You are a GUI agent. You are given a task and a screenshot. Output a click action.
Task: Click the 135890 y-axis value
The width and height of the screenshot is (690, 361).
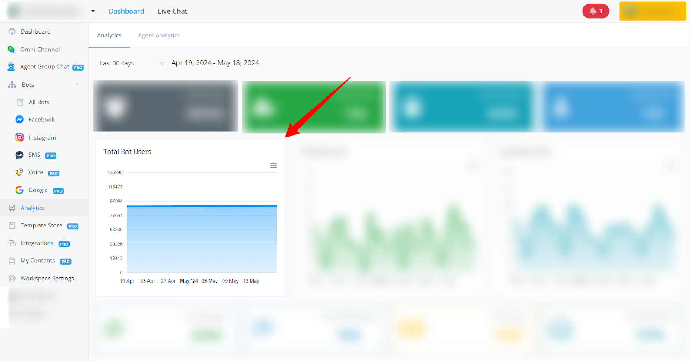[x=115, y=172]
